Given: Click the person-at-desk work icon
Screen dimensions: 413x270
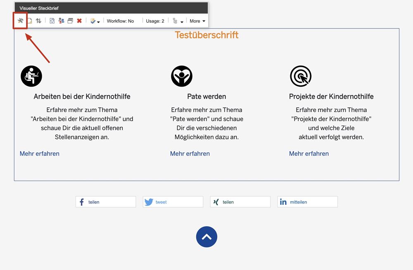Looking at the screenshot, I should click(31, 76).
